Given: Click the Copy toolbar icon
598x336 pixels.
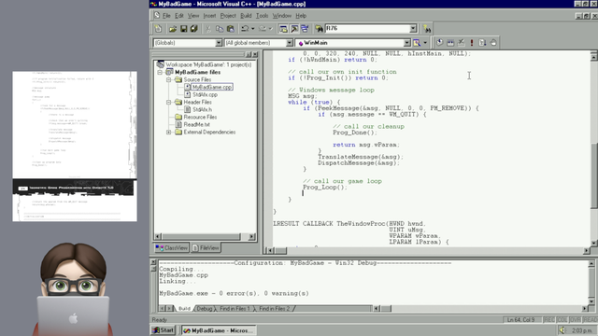Looking at the screenshot, I should (x=220, y=29).
